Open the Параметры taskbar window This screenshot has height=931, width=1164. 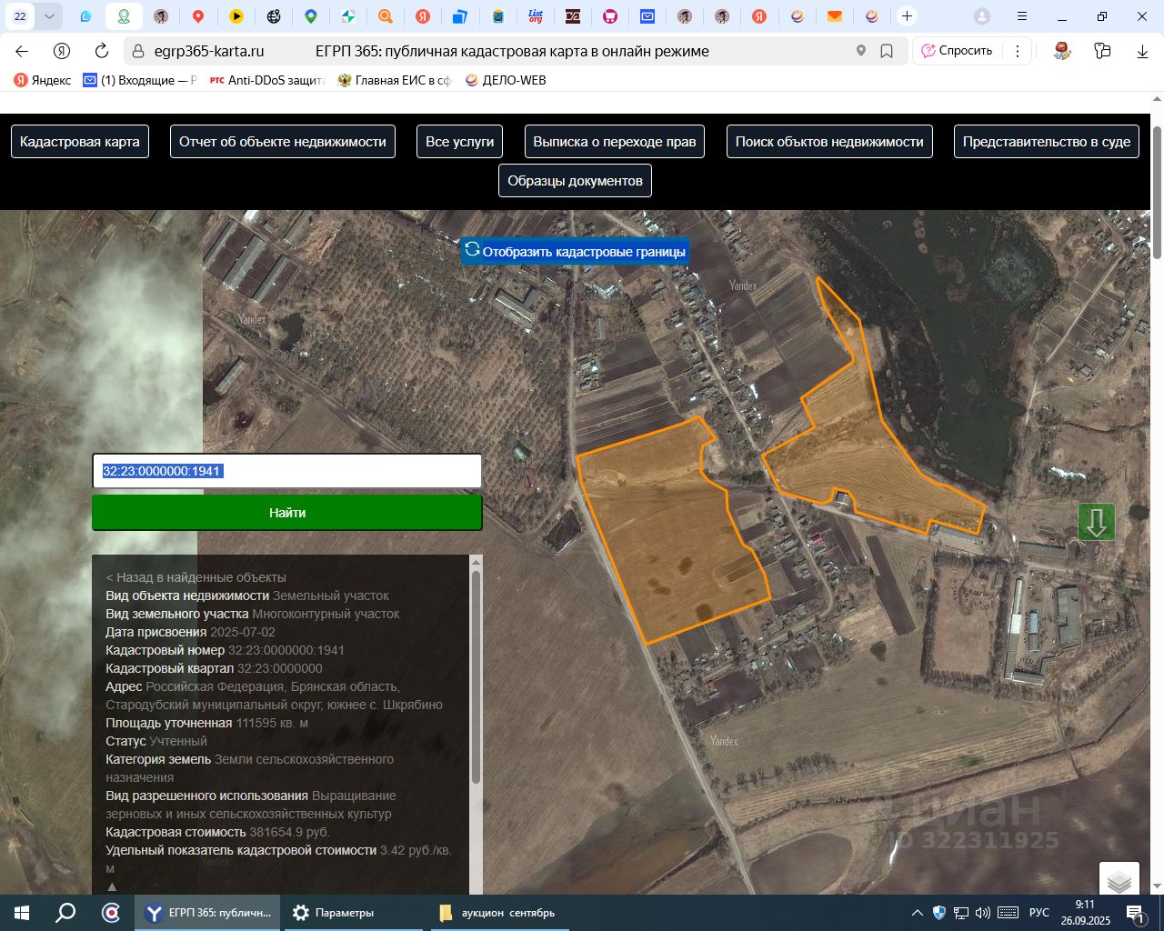tap(352, 913)
